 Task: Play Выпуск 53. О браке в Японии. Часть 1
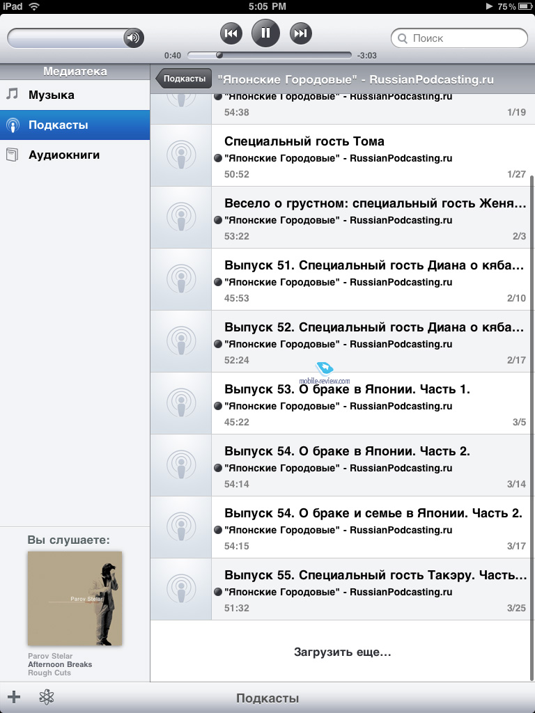[343, 403]
